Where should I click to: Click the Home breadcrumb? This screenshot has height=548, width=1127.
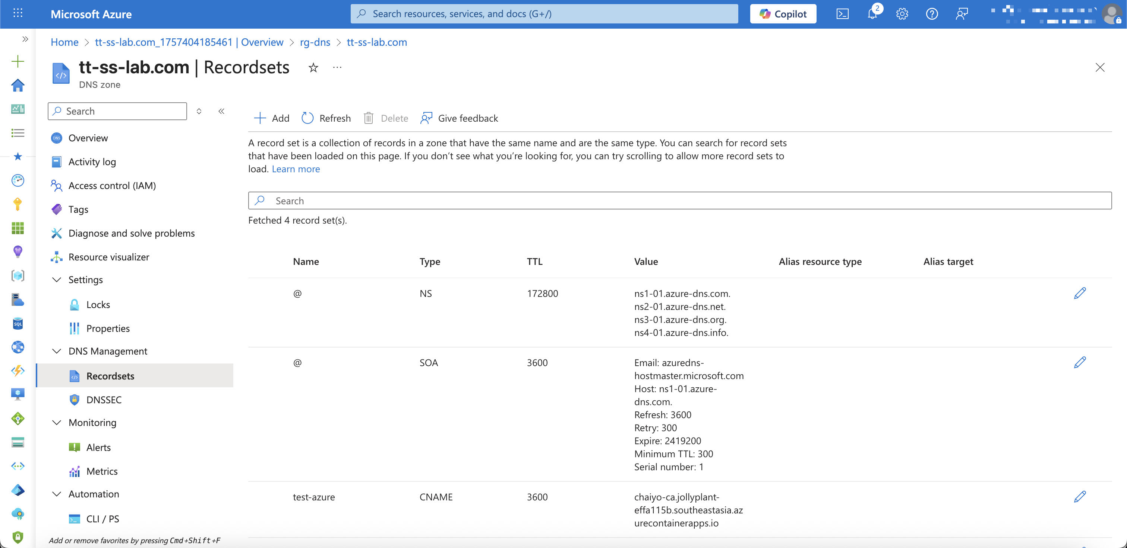pyautogui.click(x=64, y=42)
